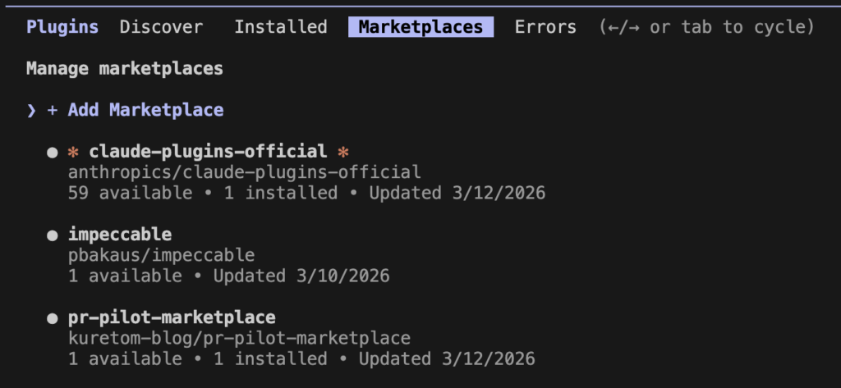Open the Installed tab

coord(281,27)
